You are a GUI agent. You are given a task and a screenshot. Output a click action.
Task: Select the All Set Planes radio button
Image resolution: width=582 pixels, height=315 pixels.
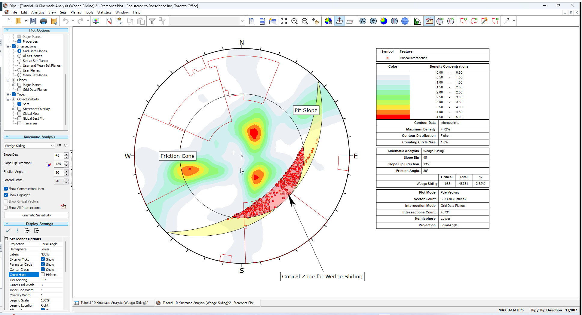[19, 56]
